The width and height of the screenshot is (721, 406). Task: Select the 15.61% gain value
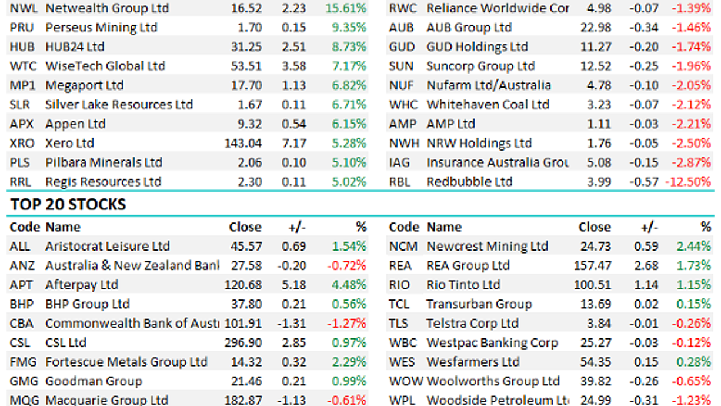point(345,8)
